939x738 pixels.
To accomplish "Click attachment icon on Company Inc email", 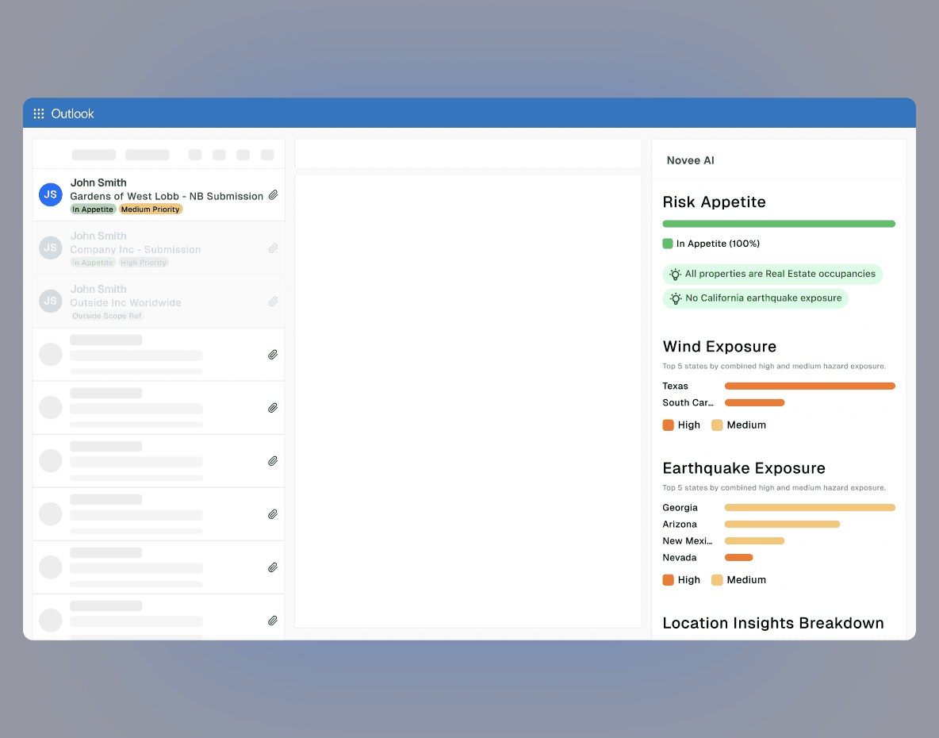I will [x=273, y=248].
